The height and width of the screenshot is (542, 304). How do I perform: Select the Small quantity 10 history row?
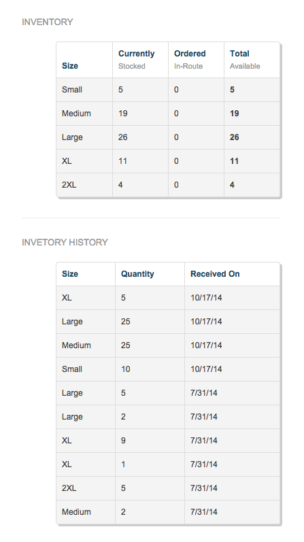[168, 369]
